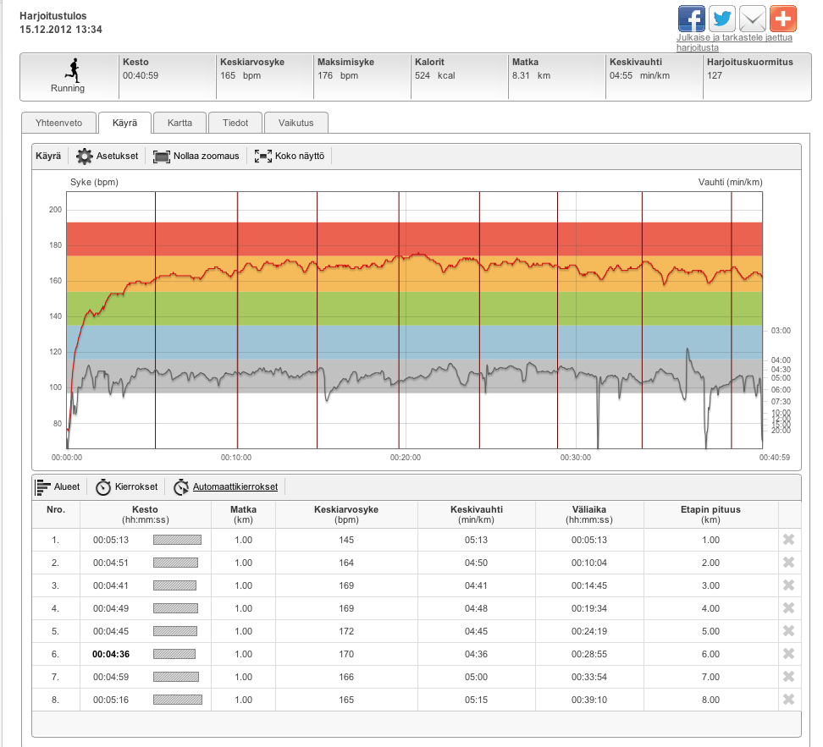Click the Koko näyttö fullscreen icon

263,156
